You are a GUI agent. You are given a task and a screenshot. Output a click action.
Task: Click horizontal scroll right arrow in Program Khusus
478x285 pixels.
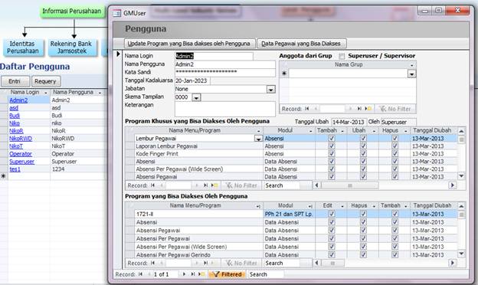[x=453, y=185]
